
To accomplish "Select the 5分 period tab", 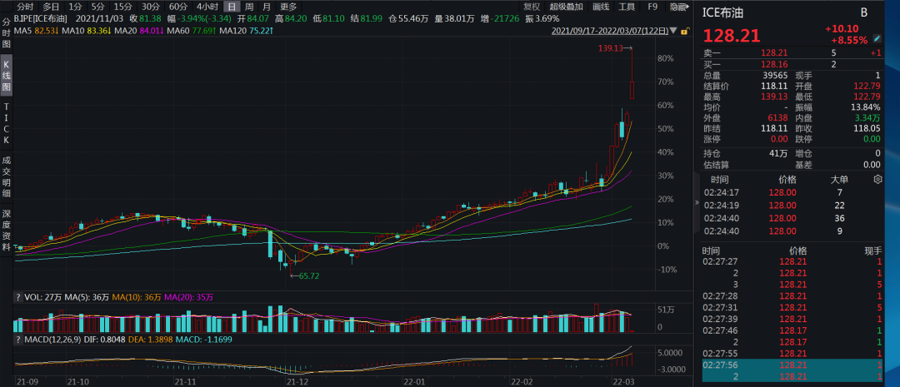I will coord(98,7).
